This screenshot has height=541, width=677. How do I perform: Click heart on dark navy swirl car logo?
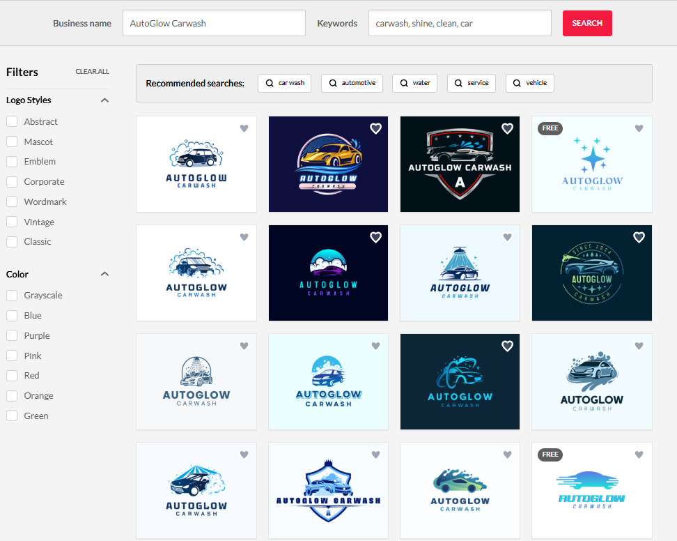pos(507,346)
